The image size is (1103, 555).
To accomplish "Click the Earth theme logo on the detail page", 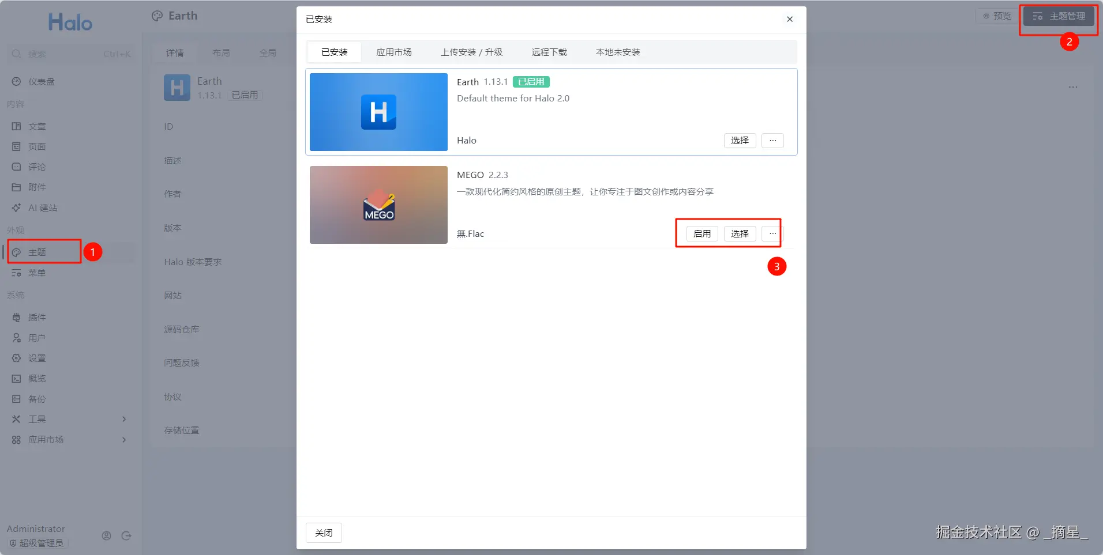I will (177, 88).
